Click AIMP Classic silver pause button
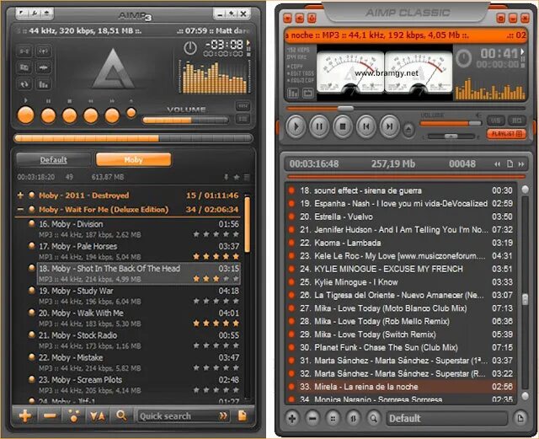The width and height of the screenshot is (539, 439). (x=319, y=126)
